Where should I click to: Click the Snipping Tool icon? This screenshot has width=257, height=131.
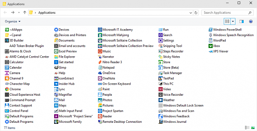[160, 46]
